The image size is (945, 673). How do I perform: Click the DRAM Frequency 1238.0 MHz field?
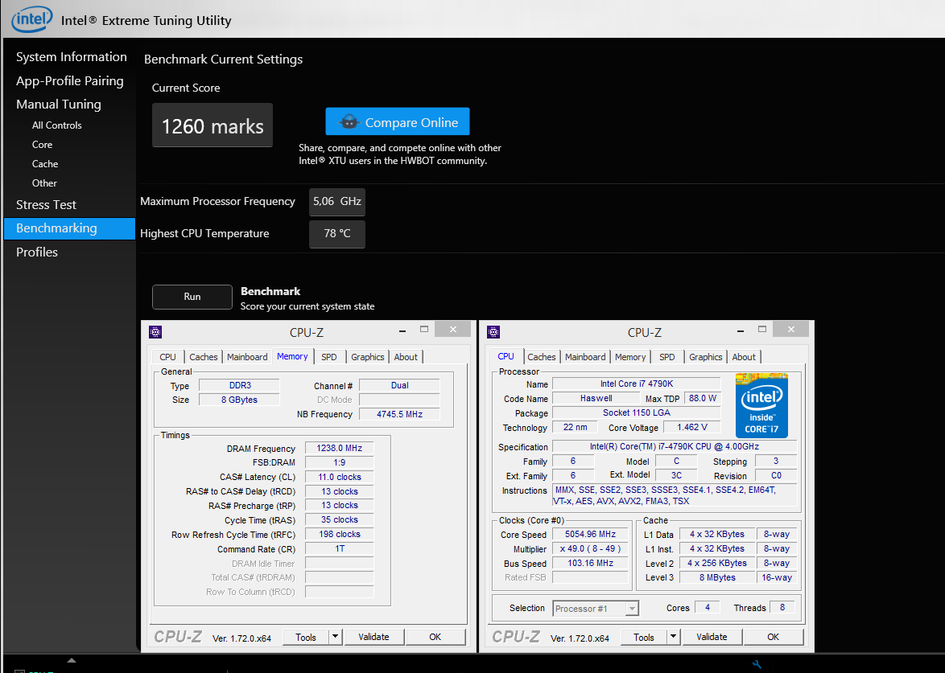340,448
